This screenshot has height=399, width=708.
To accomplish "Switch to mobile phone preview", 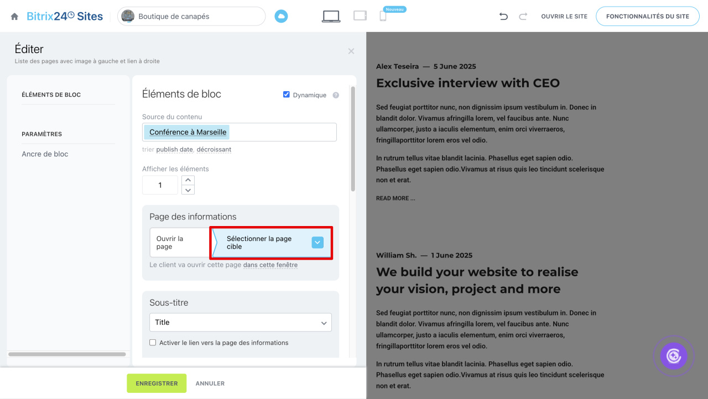I will point(383,16).
